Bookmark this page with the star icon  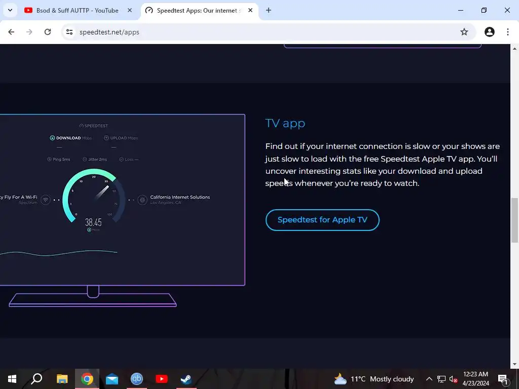(464, 32)
